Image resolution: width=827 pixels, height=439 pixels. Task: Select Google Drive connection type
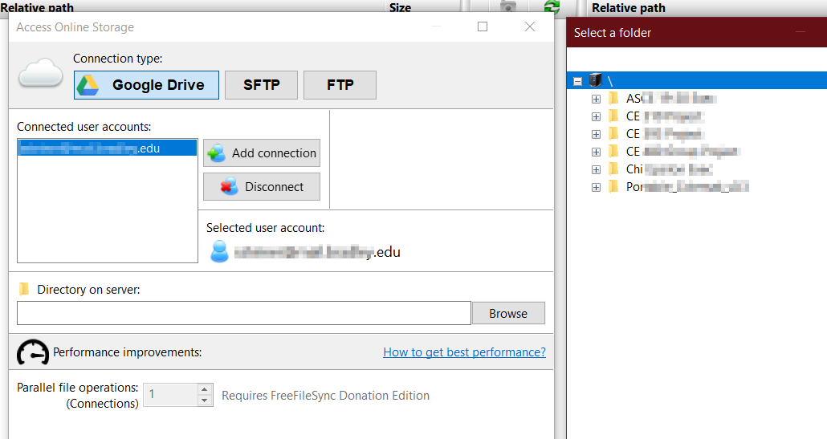point(146,85)
